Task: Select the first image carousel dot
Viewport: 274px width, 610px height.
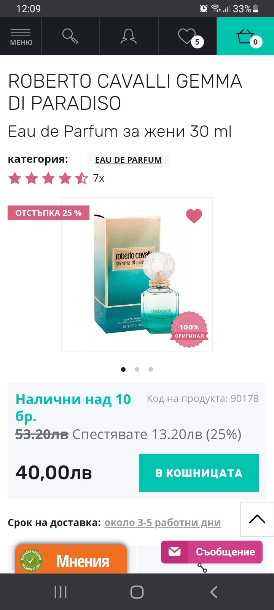Action: [x=123, y=369]
